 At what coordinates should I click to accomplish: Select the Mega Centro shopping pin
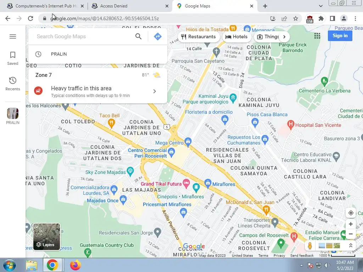tap(188, 142)
